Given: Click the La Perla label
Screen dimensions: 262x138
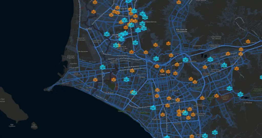Looking at the screenshot, I should coord(90,88).
